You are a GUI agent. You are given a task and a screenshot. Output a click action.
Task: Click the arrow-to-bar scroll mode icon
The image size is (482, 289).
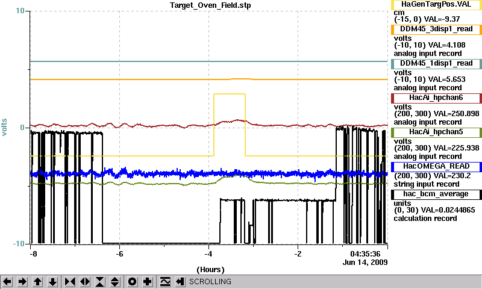pyautogui.click(x=180, y=282)
